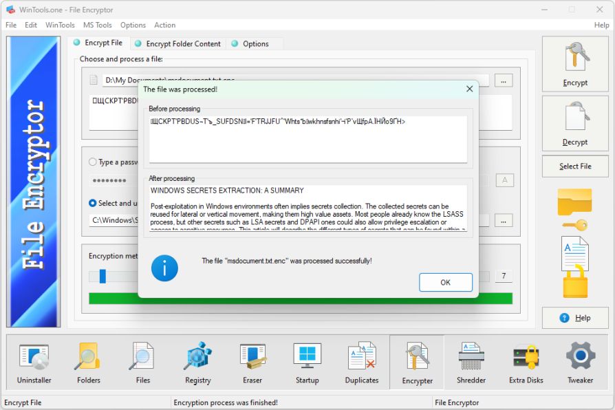Open the Extra Disks tool
Viewport: 615px width, 410px height.
point(526,363)
